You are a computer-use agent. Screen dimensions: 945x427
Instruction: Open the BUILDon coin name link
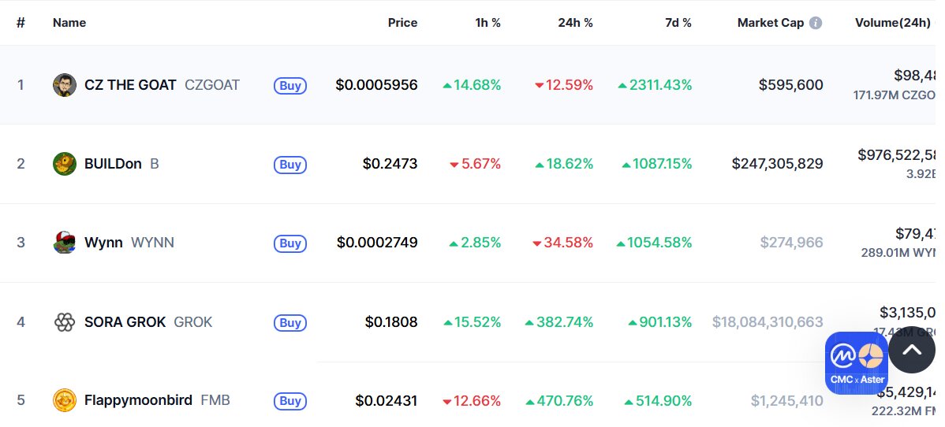pyautogui.click(x=113, y=164)
